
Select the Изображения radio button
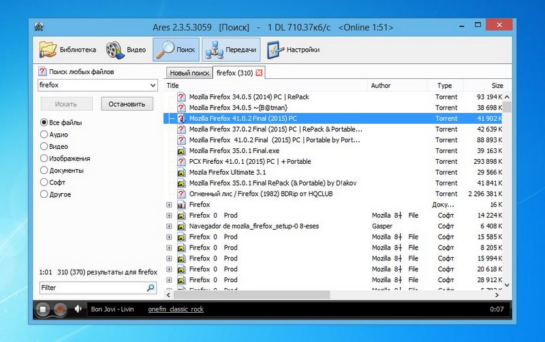point(44,158)
